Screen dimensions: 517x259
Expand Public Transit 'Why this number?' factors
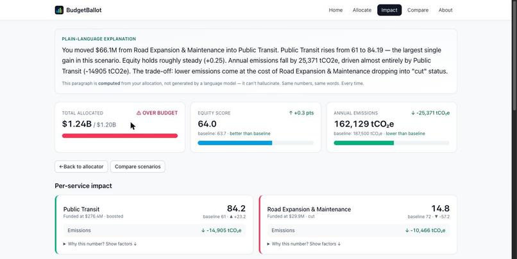100,244
